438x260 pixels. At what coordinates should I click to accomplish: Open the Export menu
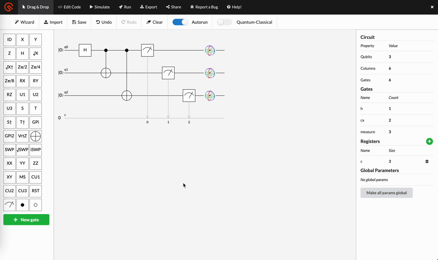pyautogui.click(x=148, y=7)
